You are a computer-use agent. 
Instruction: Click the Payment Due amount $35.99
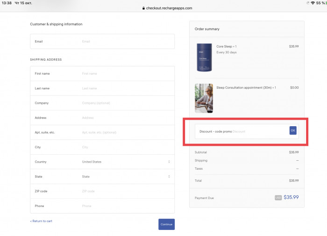tap(291, 197)
